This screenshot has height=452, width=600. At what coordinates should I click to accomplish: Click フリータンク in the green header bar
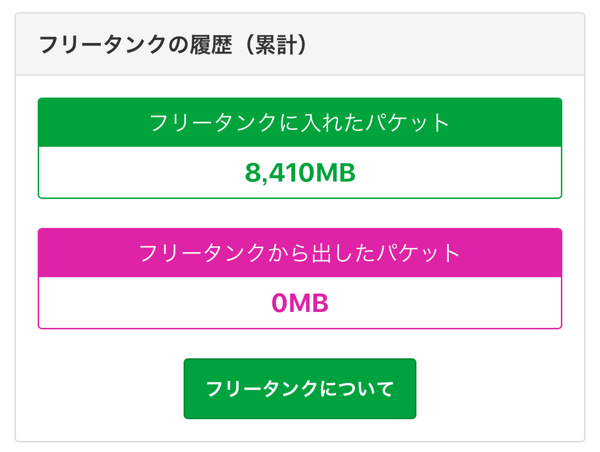point(213,123)
